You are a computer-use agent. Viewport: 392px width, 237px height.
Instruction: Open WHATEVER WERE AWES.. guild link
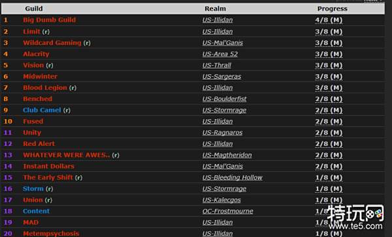[66, 155]
